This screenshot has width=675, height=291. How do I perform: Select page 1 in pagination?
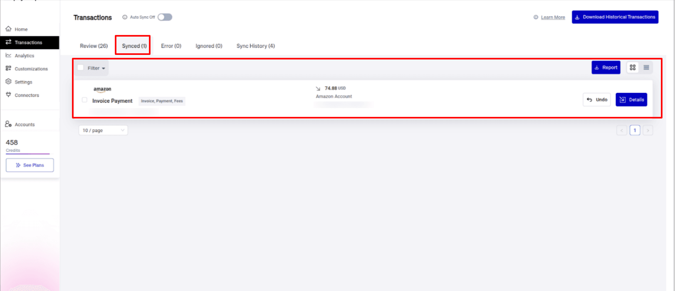(635, 131)
